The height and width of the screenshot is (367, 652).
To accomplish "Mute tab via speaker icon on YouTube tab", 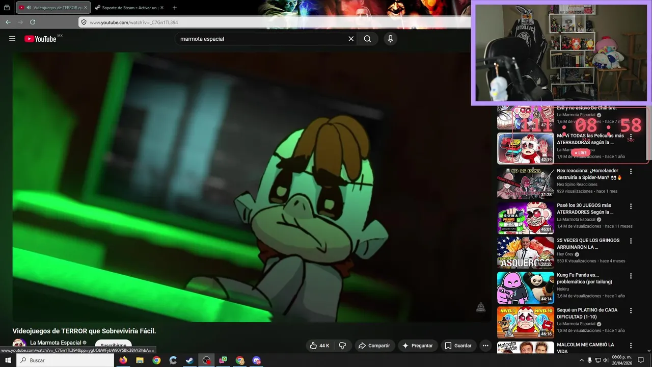I will 29,8.
